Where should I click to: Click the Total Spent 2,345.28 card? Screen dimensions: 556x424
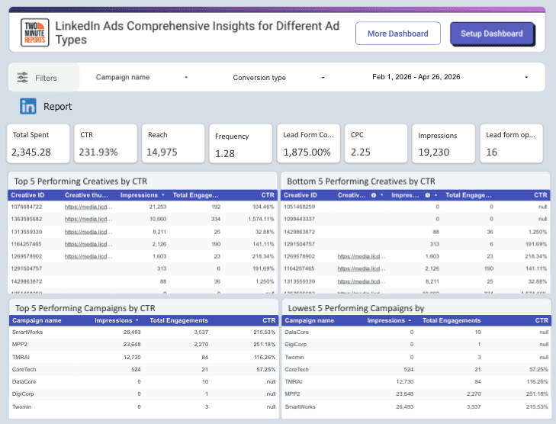point(38,143)
